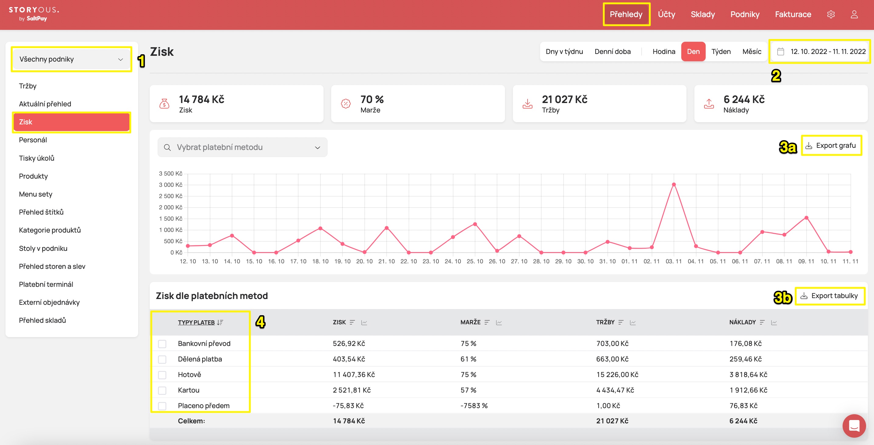Tick the Hotově checkbox
This screenshot has height=445, width=874.
(162, 375)
